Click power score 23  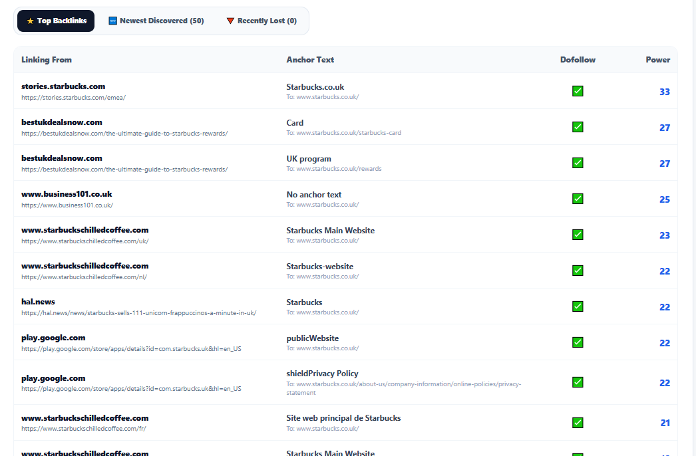pyautogui.click(x=665, y=235)
